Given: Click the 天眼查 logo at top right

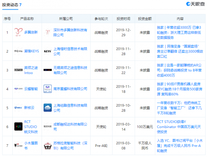Looking at the screenshot, I should pos(195,4).
